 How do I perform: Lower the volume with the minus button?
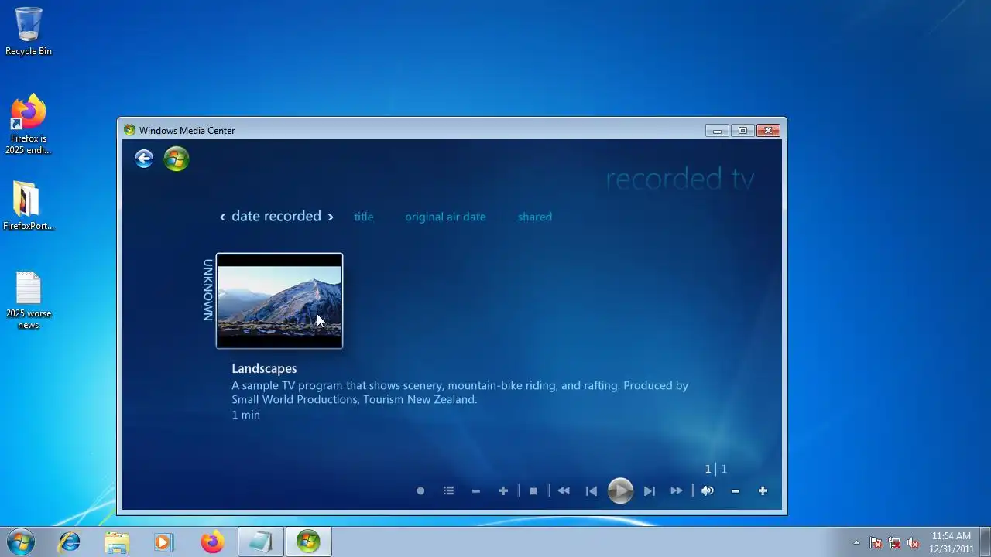pos(736,490)
